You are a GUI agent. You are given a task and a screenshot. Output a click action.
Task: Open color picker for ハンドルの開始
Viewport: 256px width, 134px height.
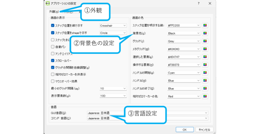tap(205, 73)
